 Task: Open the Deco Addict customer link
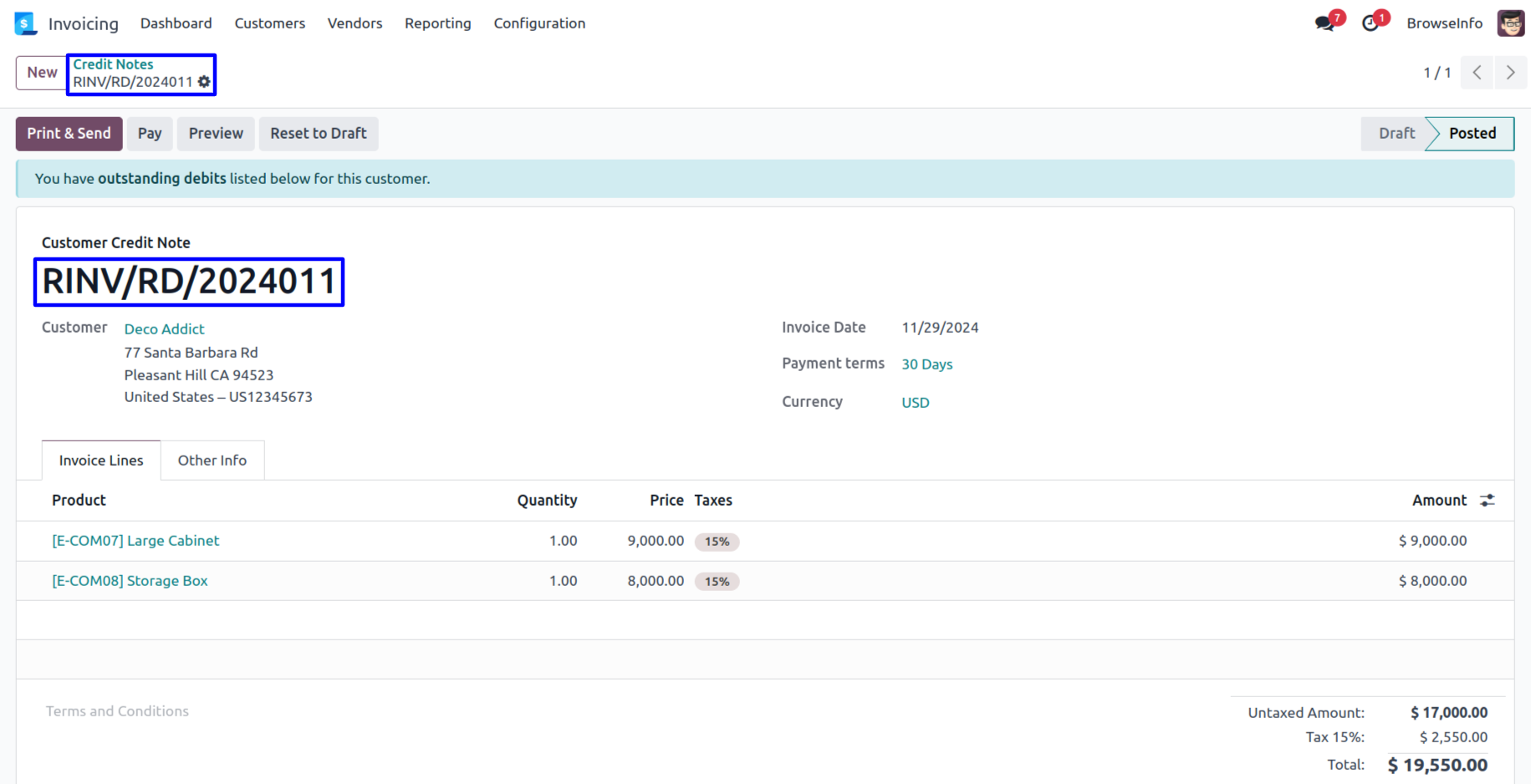coord(164,329)
